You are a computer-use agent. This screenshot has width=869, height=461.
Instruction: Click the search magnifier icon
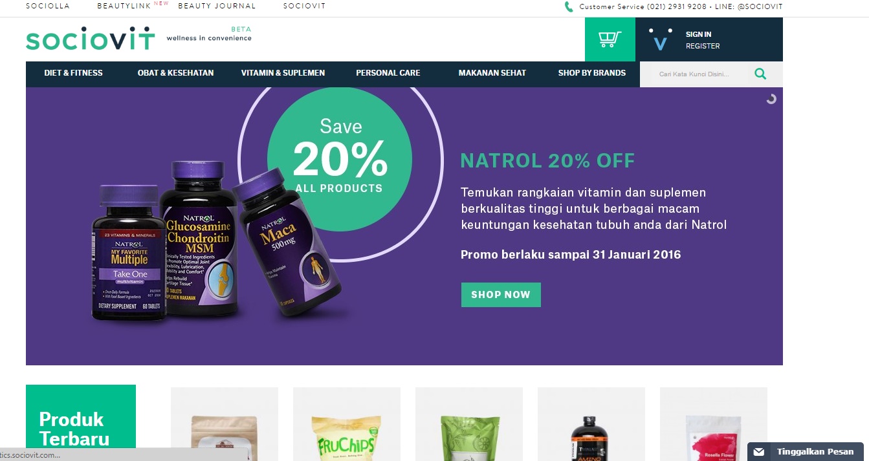pyautogui.click(x=760, y=74)
